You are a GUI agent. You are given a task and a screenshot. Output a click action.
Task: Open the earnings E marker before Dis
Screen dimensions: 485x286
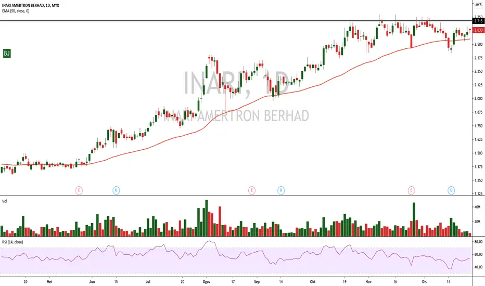411,190
